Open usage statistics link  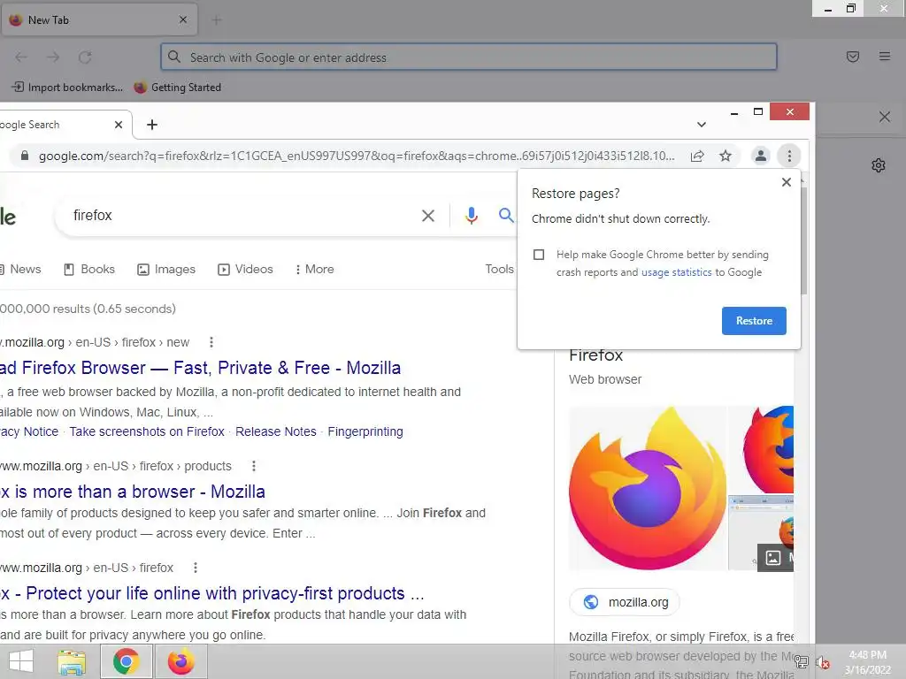click(676, 272)
